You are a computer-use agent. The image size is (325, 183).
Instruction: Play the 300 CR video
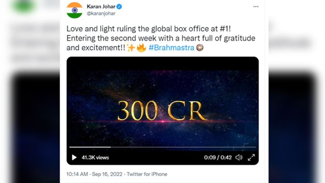coord(74,157)
